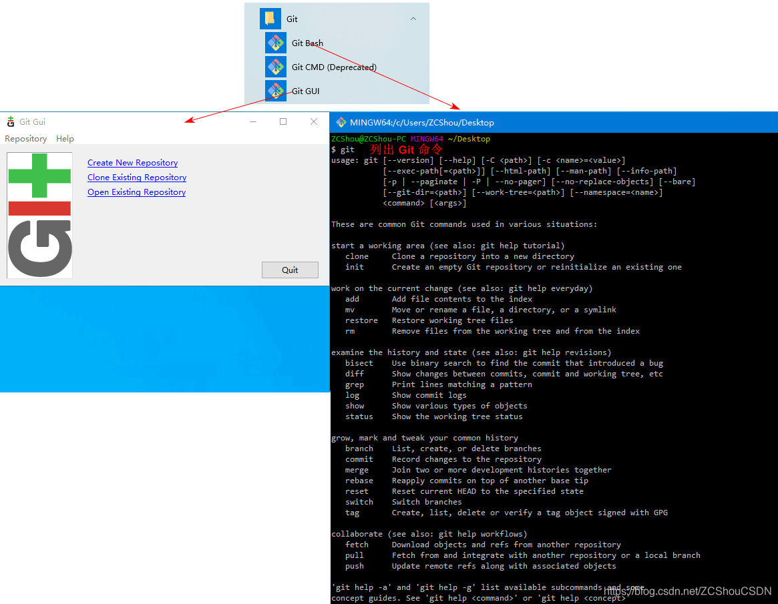The height and width of the screenshot is (604, 778).
Task: Click the 'restore' command in terminal
Action: pyautogui.click(x=361, y=320)
